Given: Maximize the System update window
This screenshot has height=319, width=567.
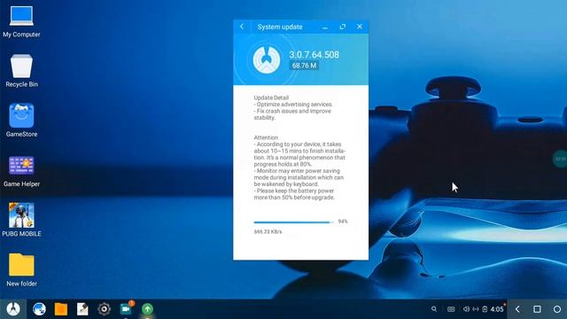Looking at the screenshot, I should click(343, 27).
